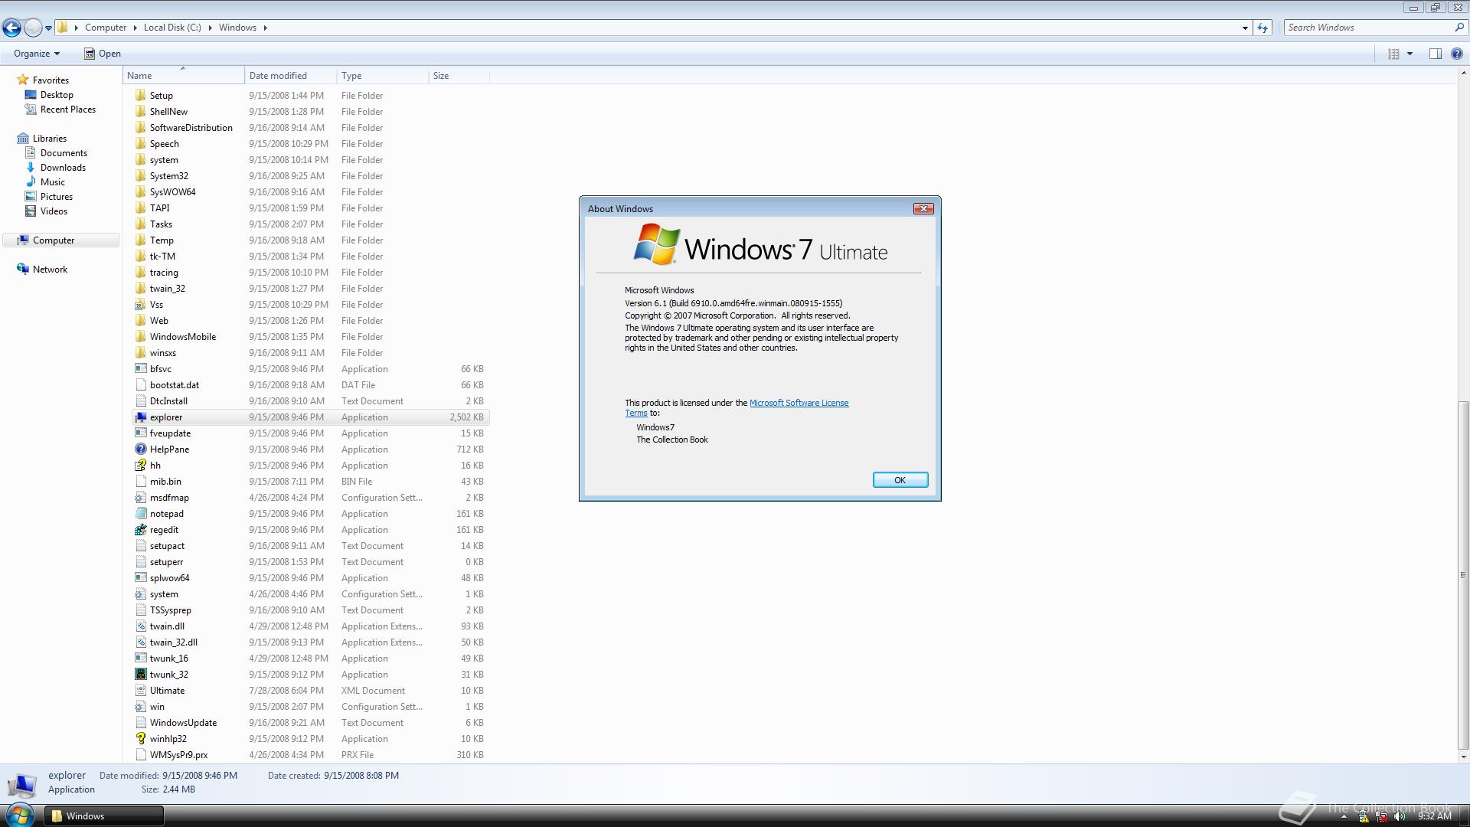The image size is (1470, 827).
Task: Expand the arrow after Windows breadcrumb
Action: pos(265,28)
